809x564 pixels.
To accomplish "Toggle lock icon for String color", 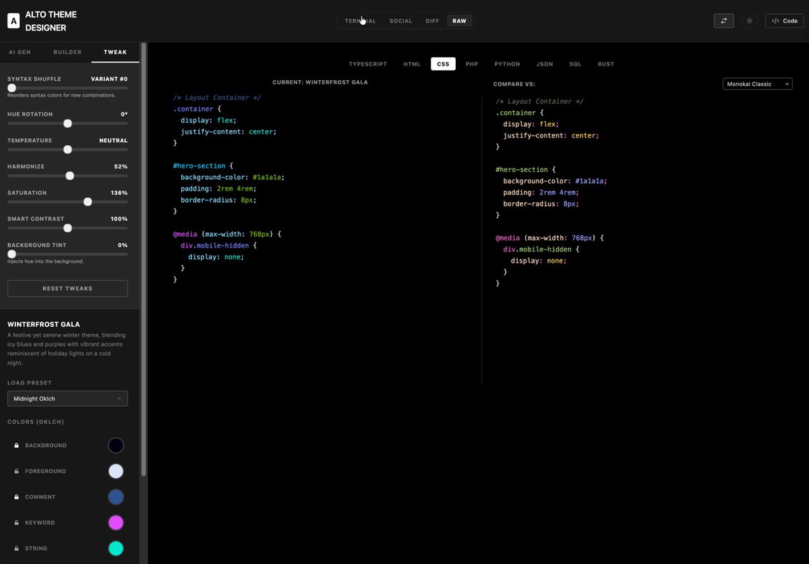I will coord(16,549).
